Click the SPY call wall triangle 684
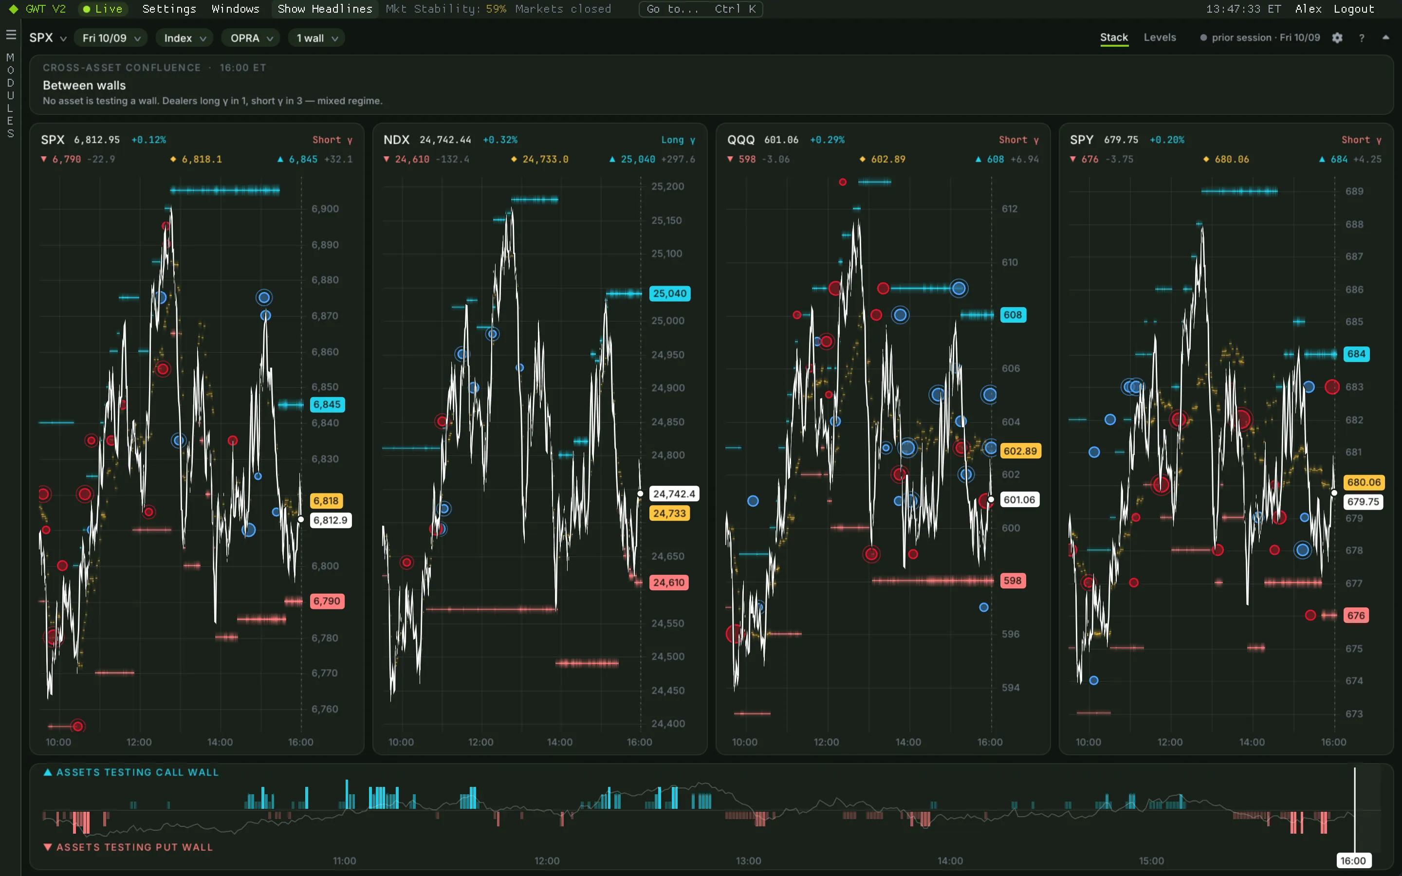Image resolution: width=1402 pixels, height=876 pixels. pyautogui.click(x=1322, y=159)
